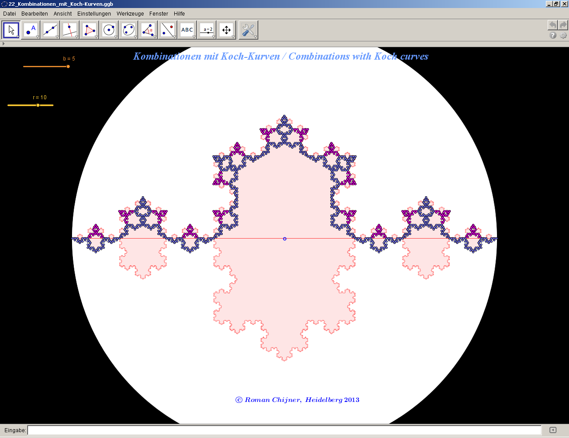
Task: Expand the small triangle below the toolbar
Action: point(4,44)
